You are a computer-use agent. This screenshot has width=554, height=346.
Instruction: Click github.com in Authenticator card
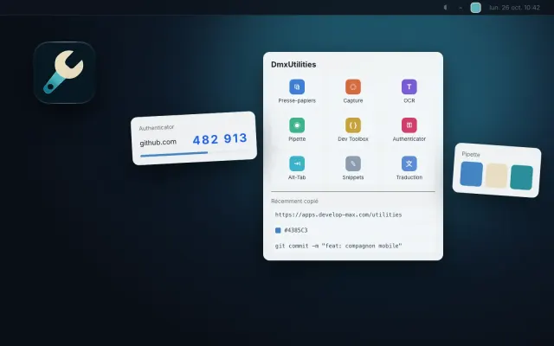coord(158,142)
